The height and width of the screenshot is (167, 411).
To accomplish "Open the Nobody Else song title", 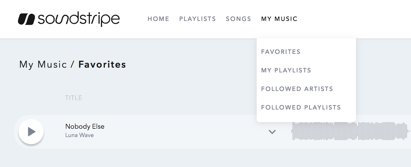I will pyautogui.click(x=85, y=126).
